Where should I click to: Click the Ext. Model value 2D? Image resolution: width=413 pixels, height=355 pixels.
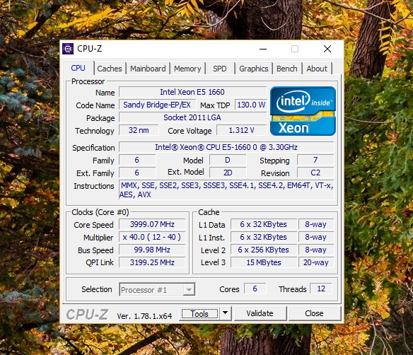(228, 173)
